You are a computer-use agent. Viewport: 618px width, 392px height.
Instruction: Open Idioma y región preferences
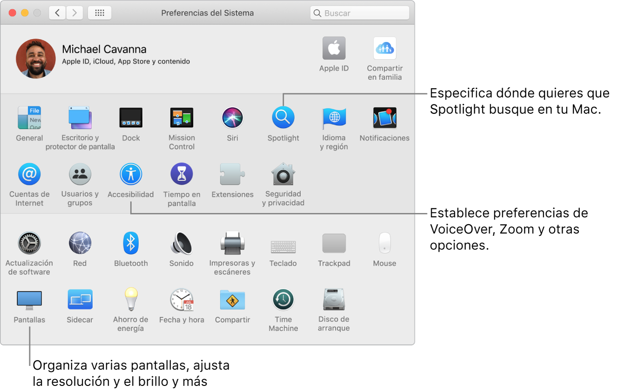[x=334, y=118]
